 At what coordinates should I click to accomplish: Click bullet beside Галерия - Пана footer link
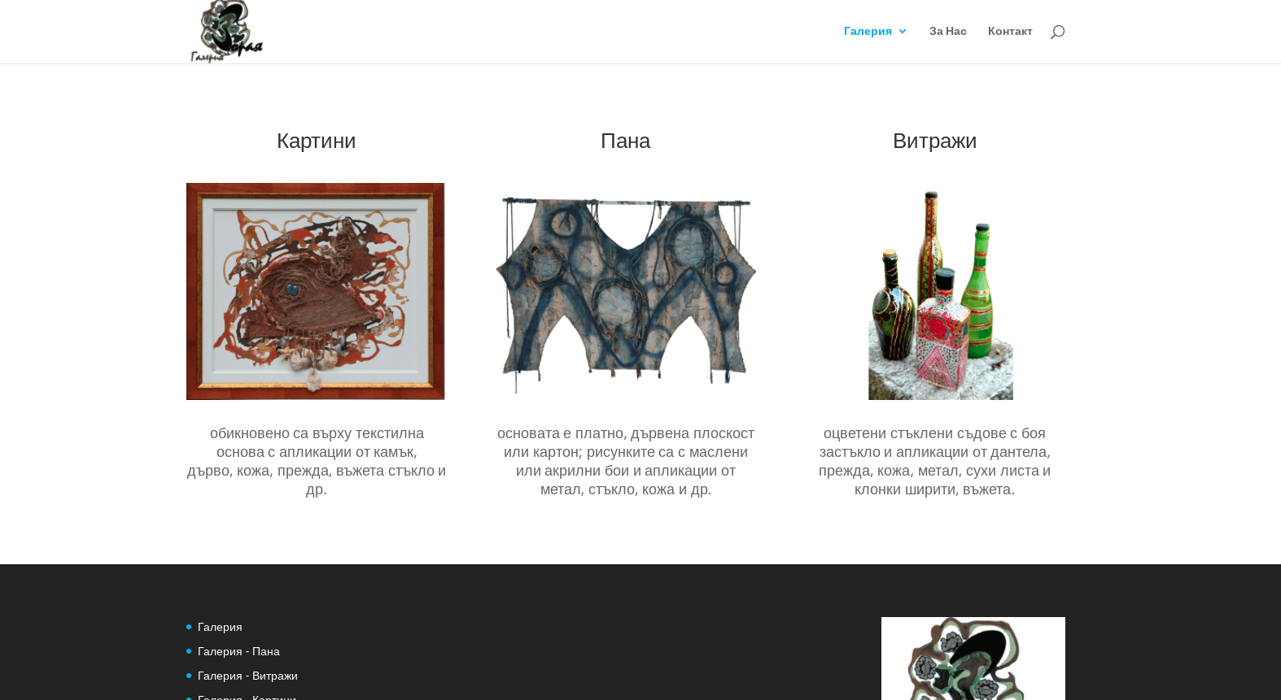click(189, 651)
